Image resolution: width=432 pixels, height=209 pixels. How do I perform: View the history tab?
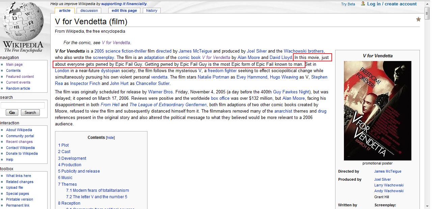152,10
